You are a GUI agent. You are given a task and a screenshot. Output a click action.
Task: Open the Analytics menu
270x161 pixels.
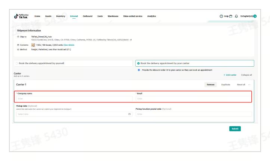(151, 16)
